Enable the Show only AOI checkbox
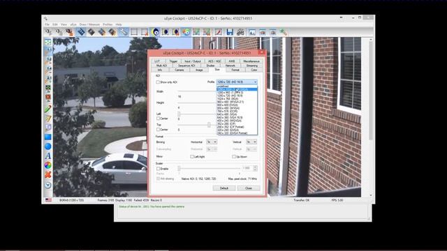 coord(158,82)
